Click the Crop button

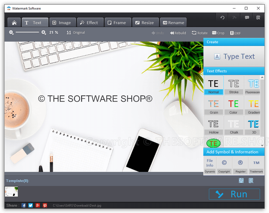[218, 33]
